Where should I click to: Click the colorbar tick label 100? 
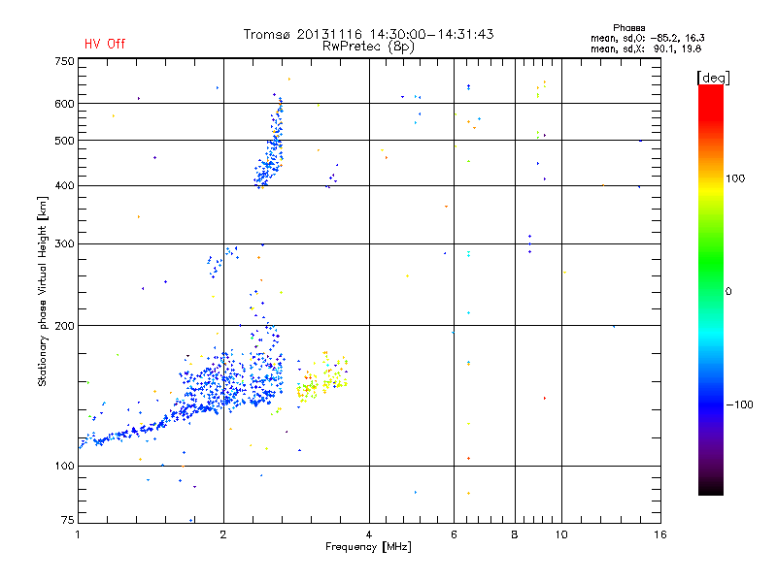tap(735, 178)
